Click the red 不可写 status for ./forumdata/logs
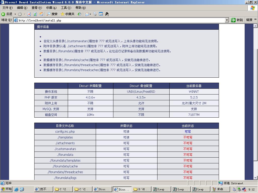The height and width of the screenshot is (193, 258). pyautogui.click(x=188, y=178)
